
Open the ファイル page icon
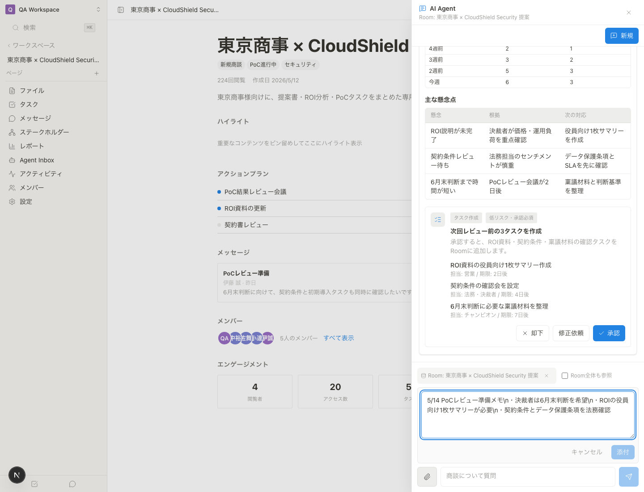[x=12, y=91]
